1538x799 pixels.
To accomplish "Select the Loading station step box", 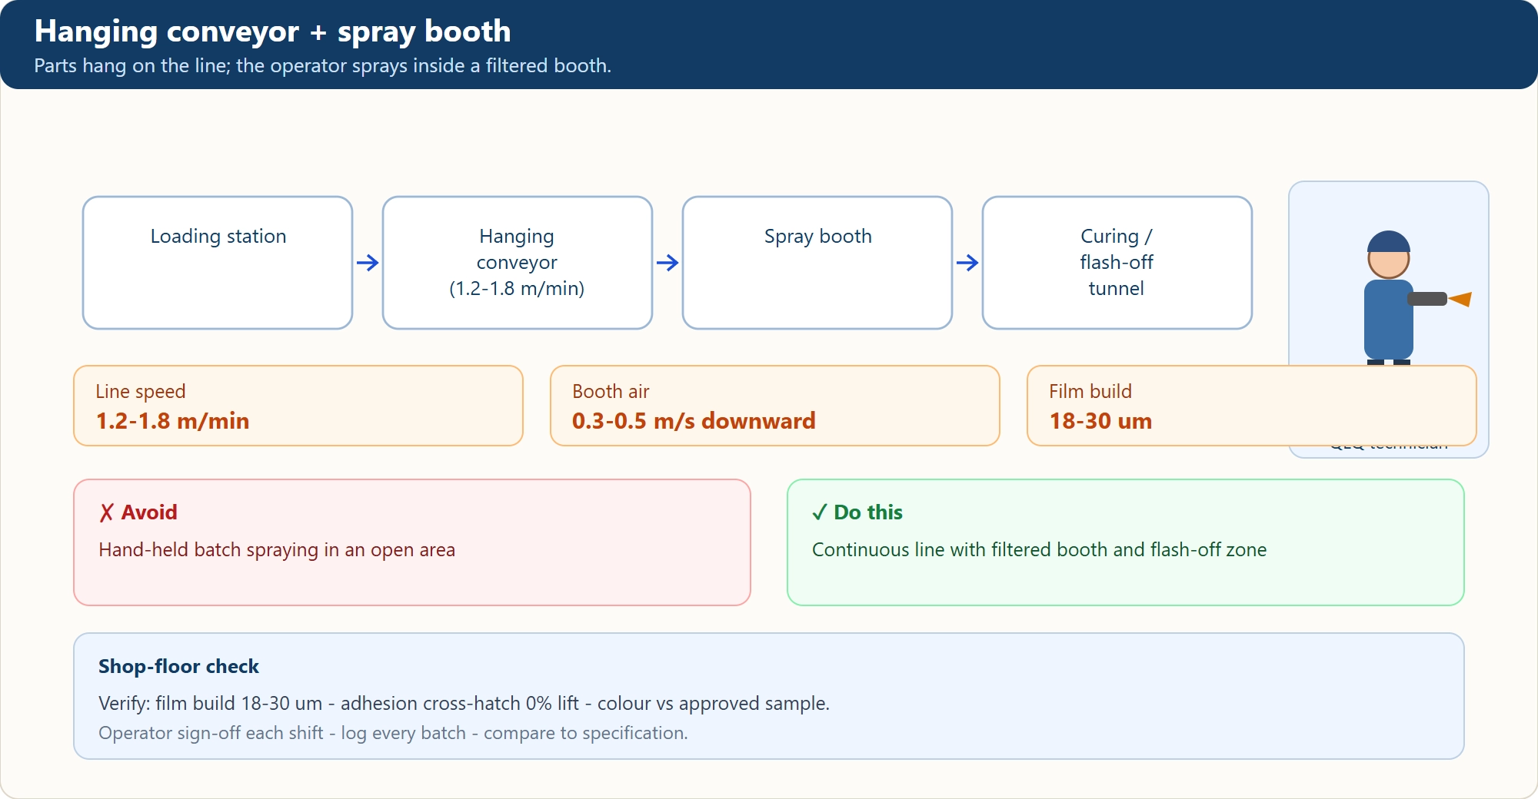I will pos(218,263).
